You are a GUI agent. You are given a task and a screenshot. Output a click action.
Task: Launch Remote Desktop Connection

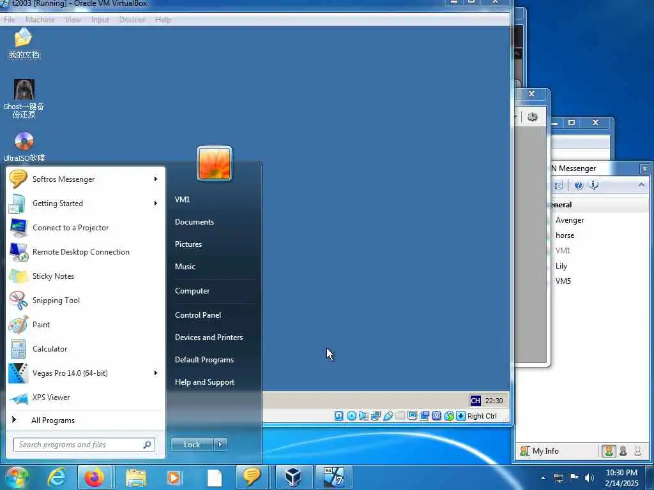86,251
